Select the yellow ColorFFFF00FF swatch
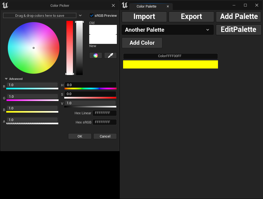This screenshot has height=199, width=263. tap(170, 64)
